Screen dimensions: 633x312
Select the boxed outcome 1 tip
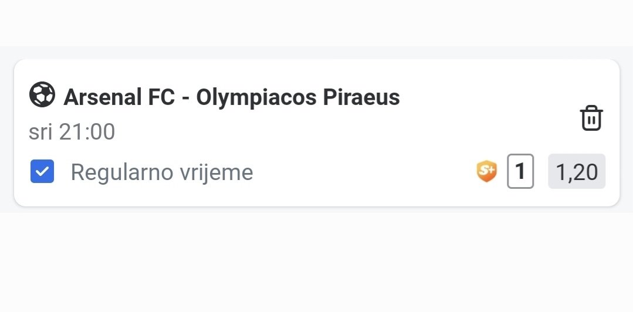[x=520, y=171]
